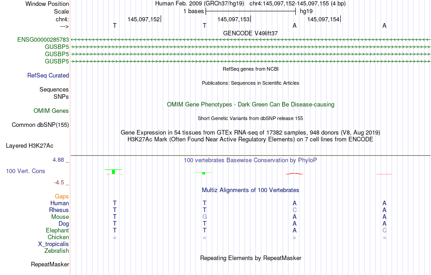Click the Layered H3K27Ac label
Image resolution: width=431 pixels, height=275 pixels.
[29, 146]
